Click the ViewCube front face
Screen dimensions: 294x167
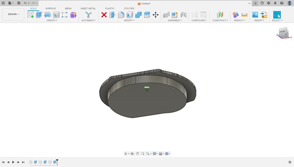[283, 32]
